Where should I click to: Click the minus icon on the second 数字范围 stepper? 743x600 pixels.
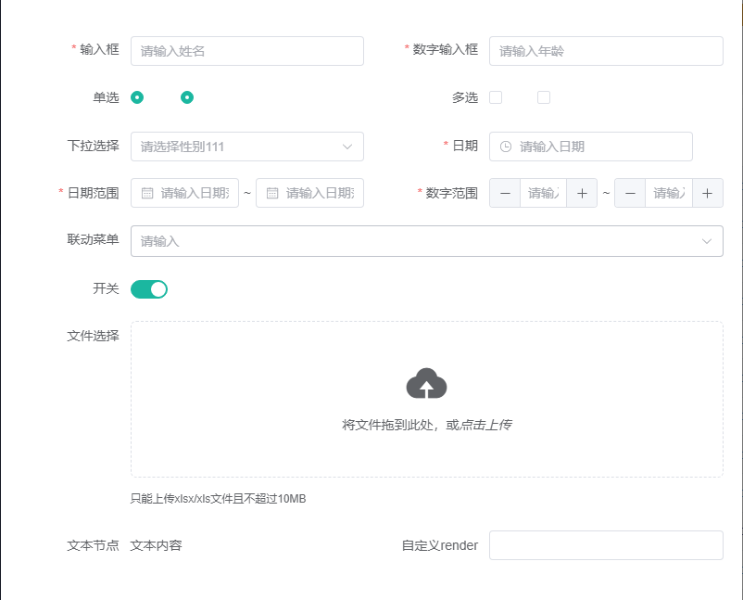[630, 193]
